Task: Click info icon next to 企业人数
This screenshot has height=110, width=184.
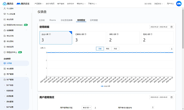Action: [x=50, y=34]
